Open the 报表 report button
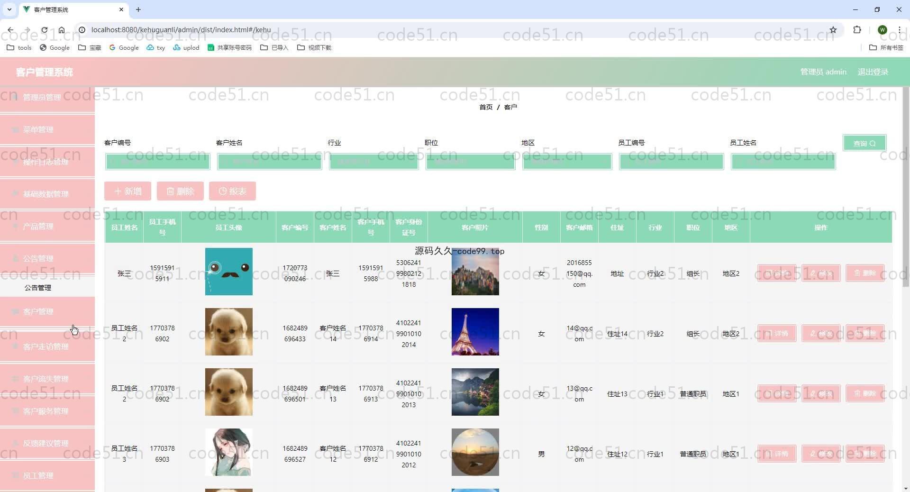Image resolution: width=910 pixels, height=492 pixels. (232, 191)
